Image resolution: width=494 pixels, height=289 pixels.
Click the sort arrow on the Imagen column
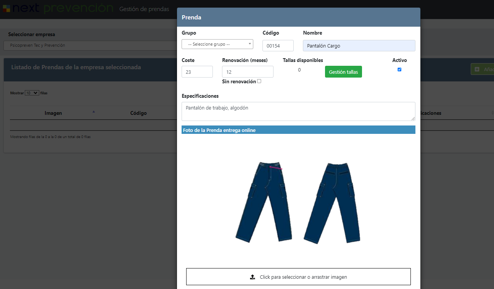click(94, 111)
